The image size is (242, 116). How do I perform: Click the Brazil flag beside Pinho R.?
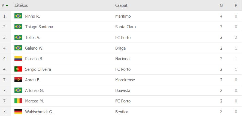[18, 16]
